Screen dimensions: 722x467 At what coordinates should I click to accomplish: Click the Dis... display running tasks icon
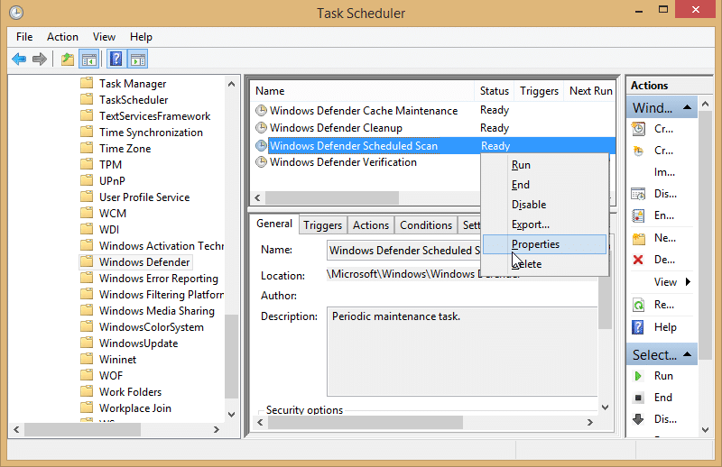tap(638, 194)
